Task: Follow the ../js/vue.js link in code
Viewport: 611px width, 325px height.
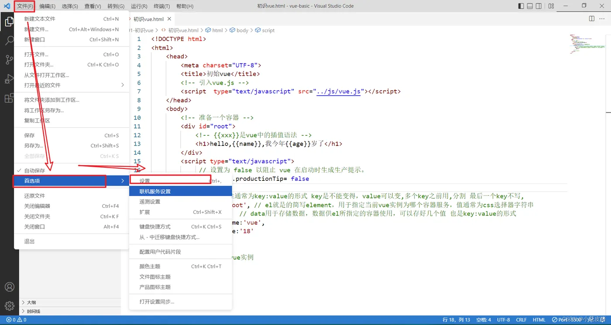Action: click(339, 91)
